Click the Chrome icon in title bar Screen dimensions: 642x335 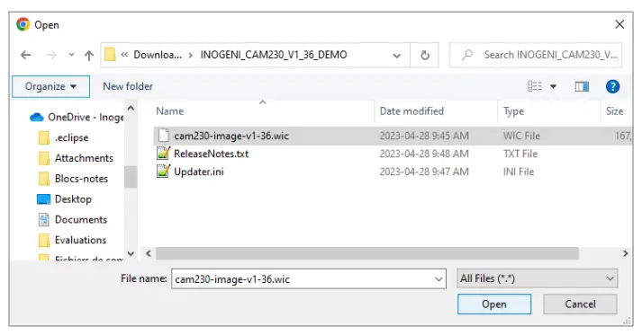(x=23, y=24)
